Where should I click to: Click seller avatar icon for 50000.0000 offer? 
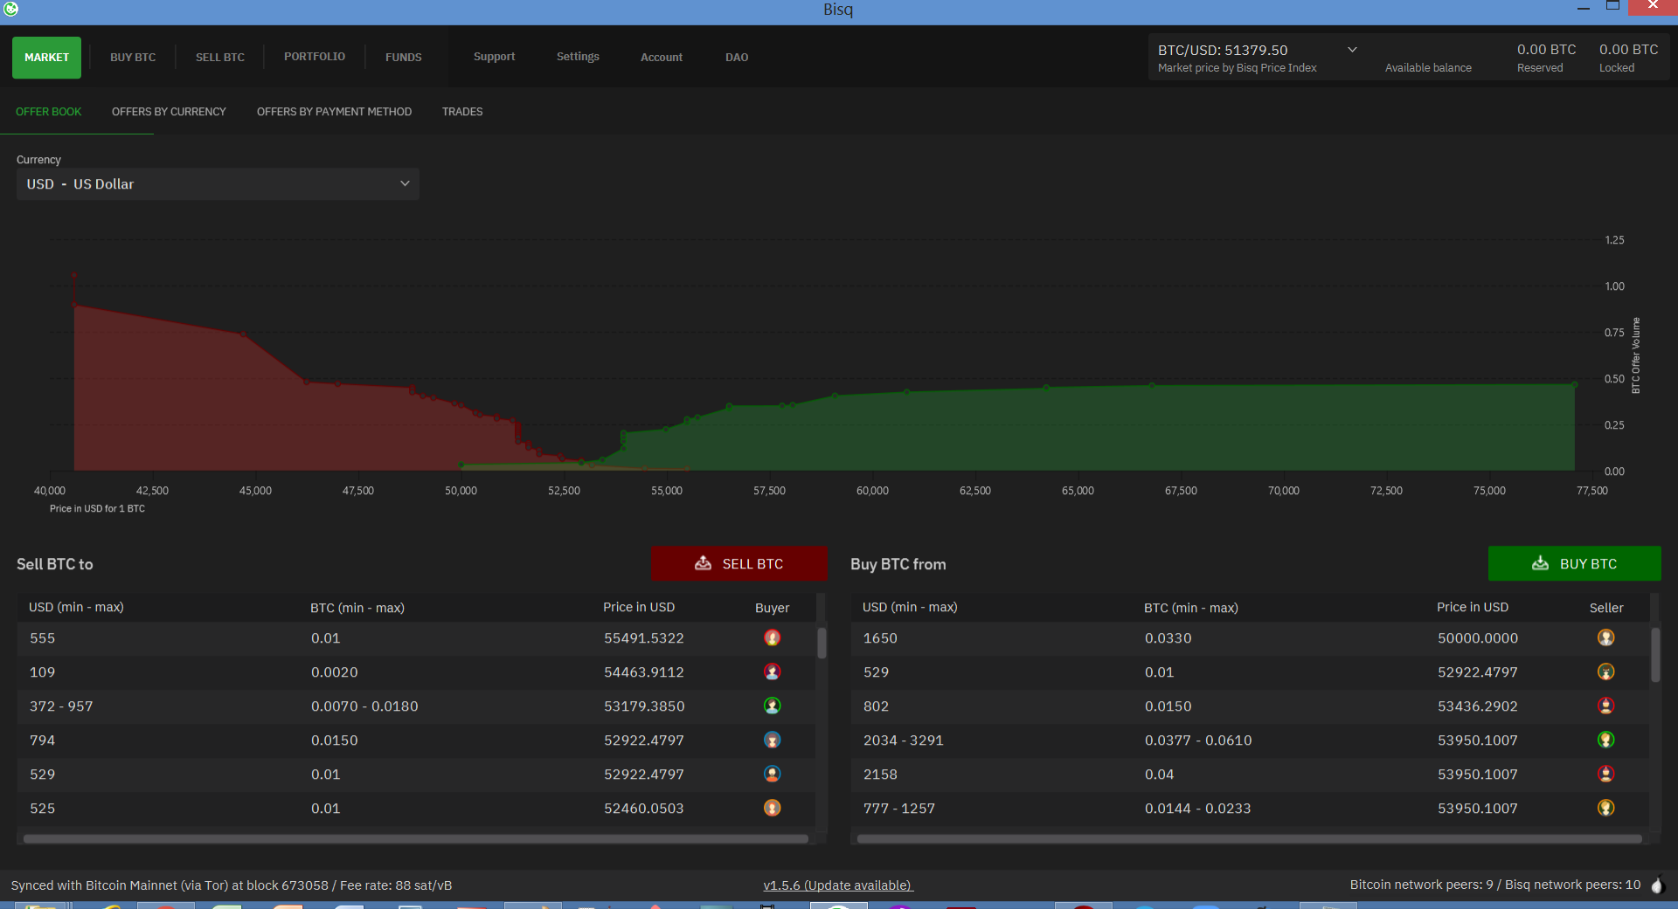[x=1605, y=638]
